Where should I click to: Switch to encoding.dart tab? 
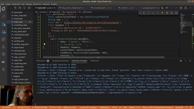tap(101, 8)
